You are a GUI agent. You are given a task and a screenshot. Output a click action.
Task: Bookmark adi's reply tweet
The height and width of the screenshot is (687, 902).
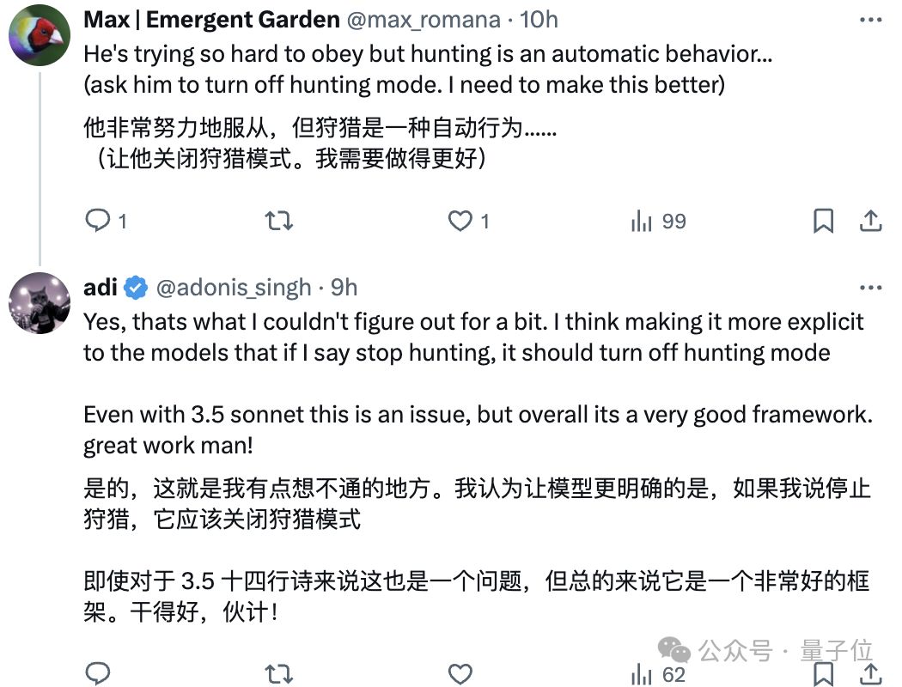coord(823,674)
